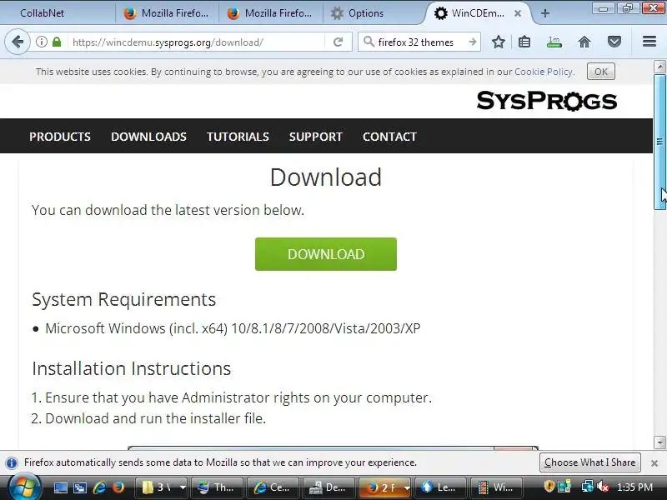Click 'Microsoft Windows (incl. x64)' requirement line
The height and width of the screenshot is (500, 667).
click(x=233, y=328)
